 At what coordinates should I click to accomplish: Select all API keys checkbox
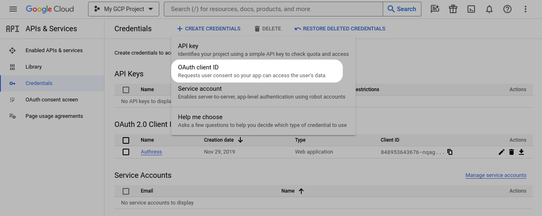click(126, 90)
